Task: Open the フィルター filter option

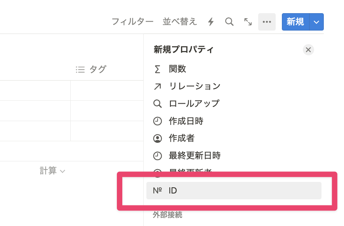Action: pos(132,22)
